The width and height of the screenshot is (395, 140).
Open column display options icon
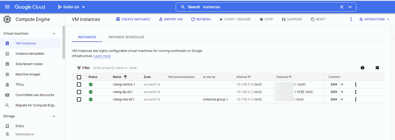[377, 68]
